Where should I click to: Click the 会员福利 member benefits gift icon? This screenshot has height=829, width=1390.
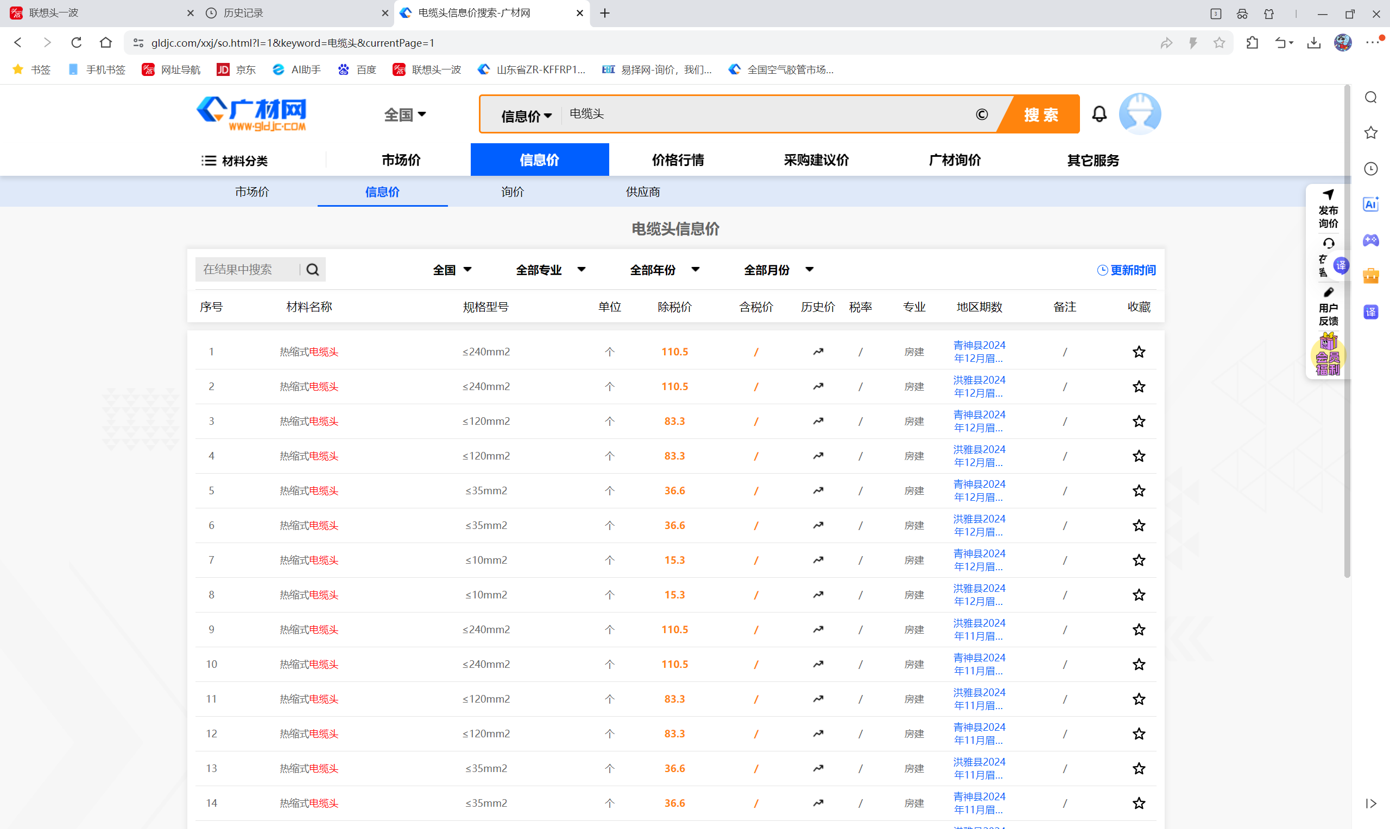click(x=1328, y=356)
